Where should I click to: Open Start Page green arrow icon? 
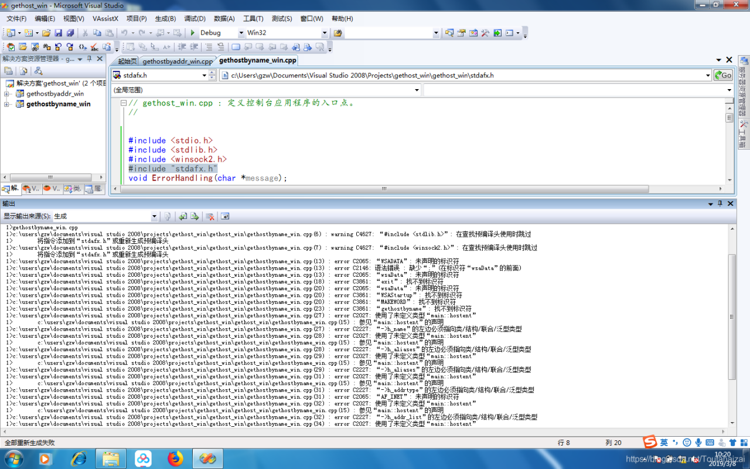[497, 33]
